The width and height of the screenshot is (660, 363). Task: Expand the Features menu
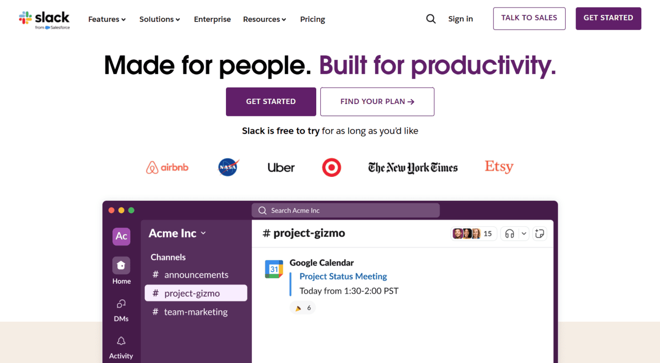[x=107, y=19]
